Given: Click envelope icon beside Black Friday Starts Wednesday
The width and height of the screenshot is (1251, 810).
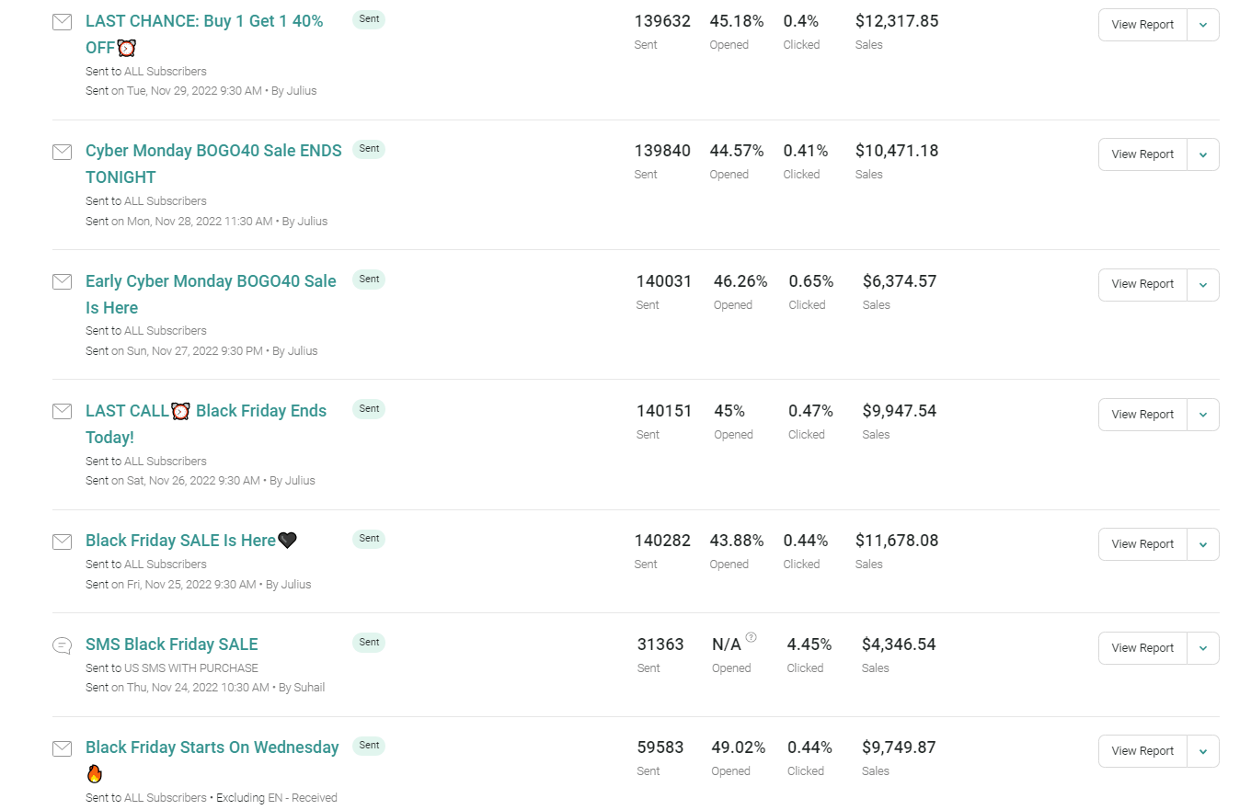Looking at the screenshot, I should (x=62, y=748).
